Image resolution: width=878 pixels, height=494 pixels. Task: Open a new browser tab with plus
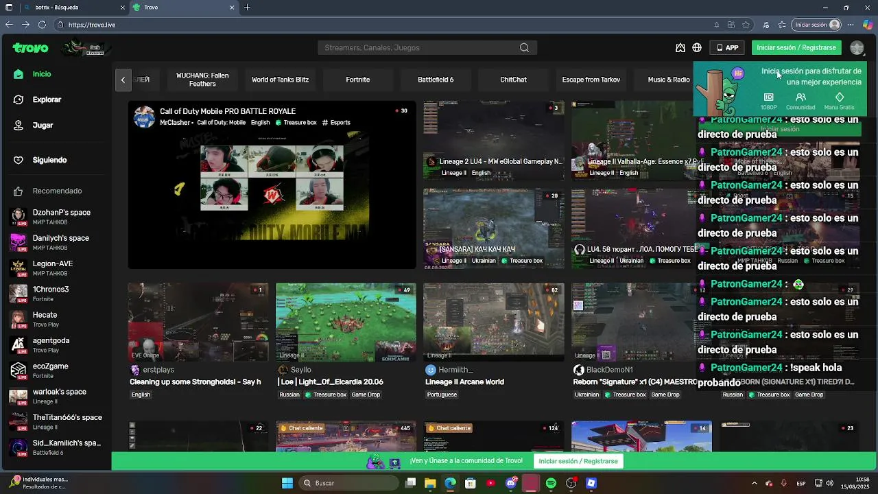pyautogui.click(x=247, y=8)
